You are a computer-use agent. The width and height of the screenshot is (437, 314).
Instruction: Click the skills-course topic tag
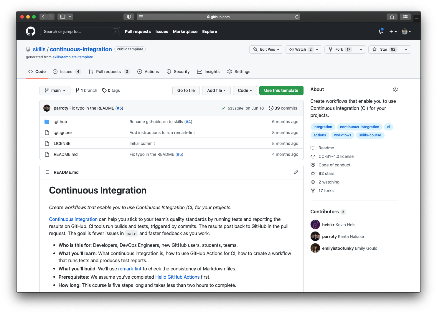(370, 135)
